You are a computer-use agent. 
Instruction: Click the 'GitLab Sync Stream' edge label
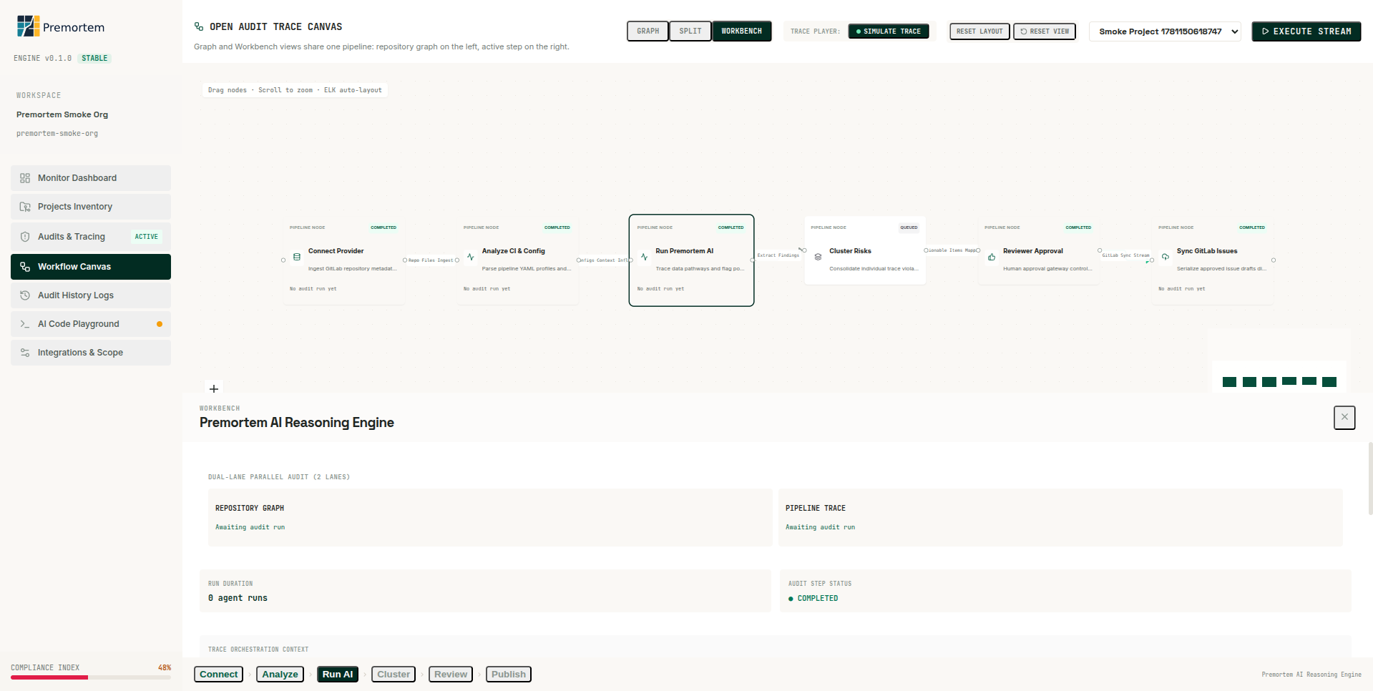[x=1125, y=255]
